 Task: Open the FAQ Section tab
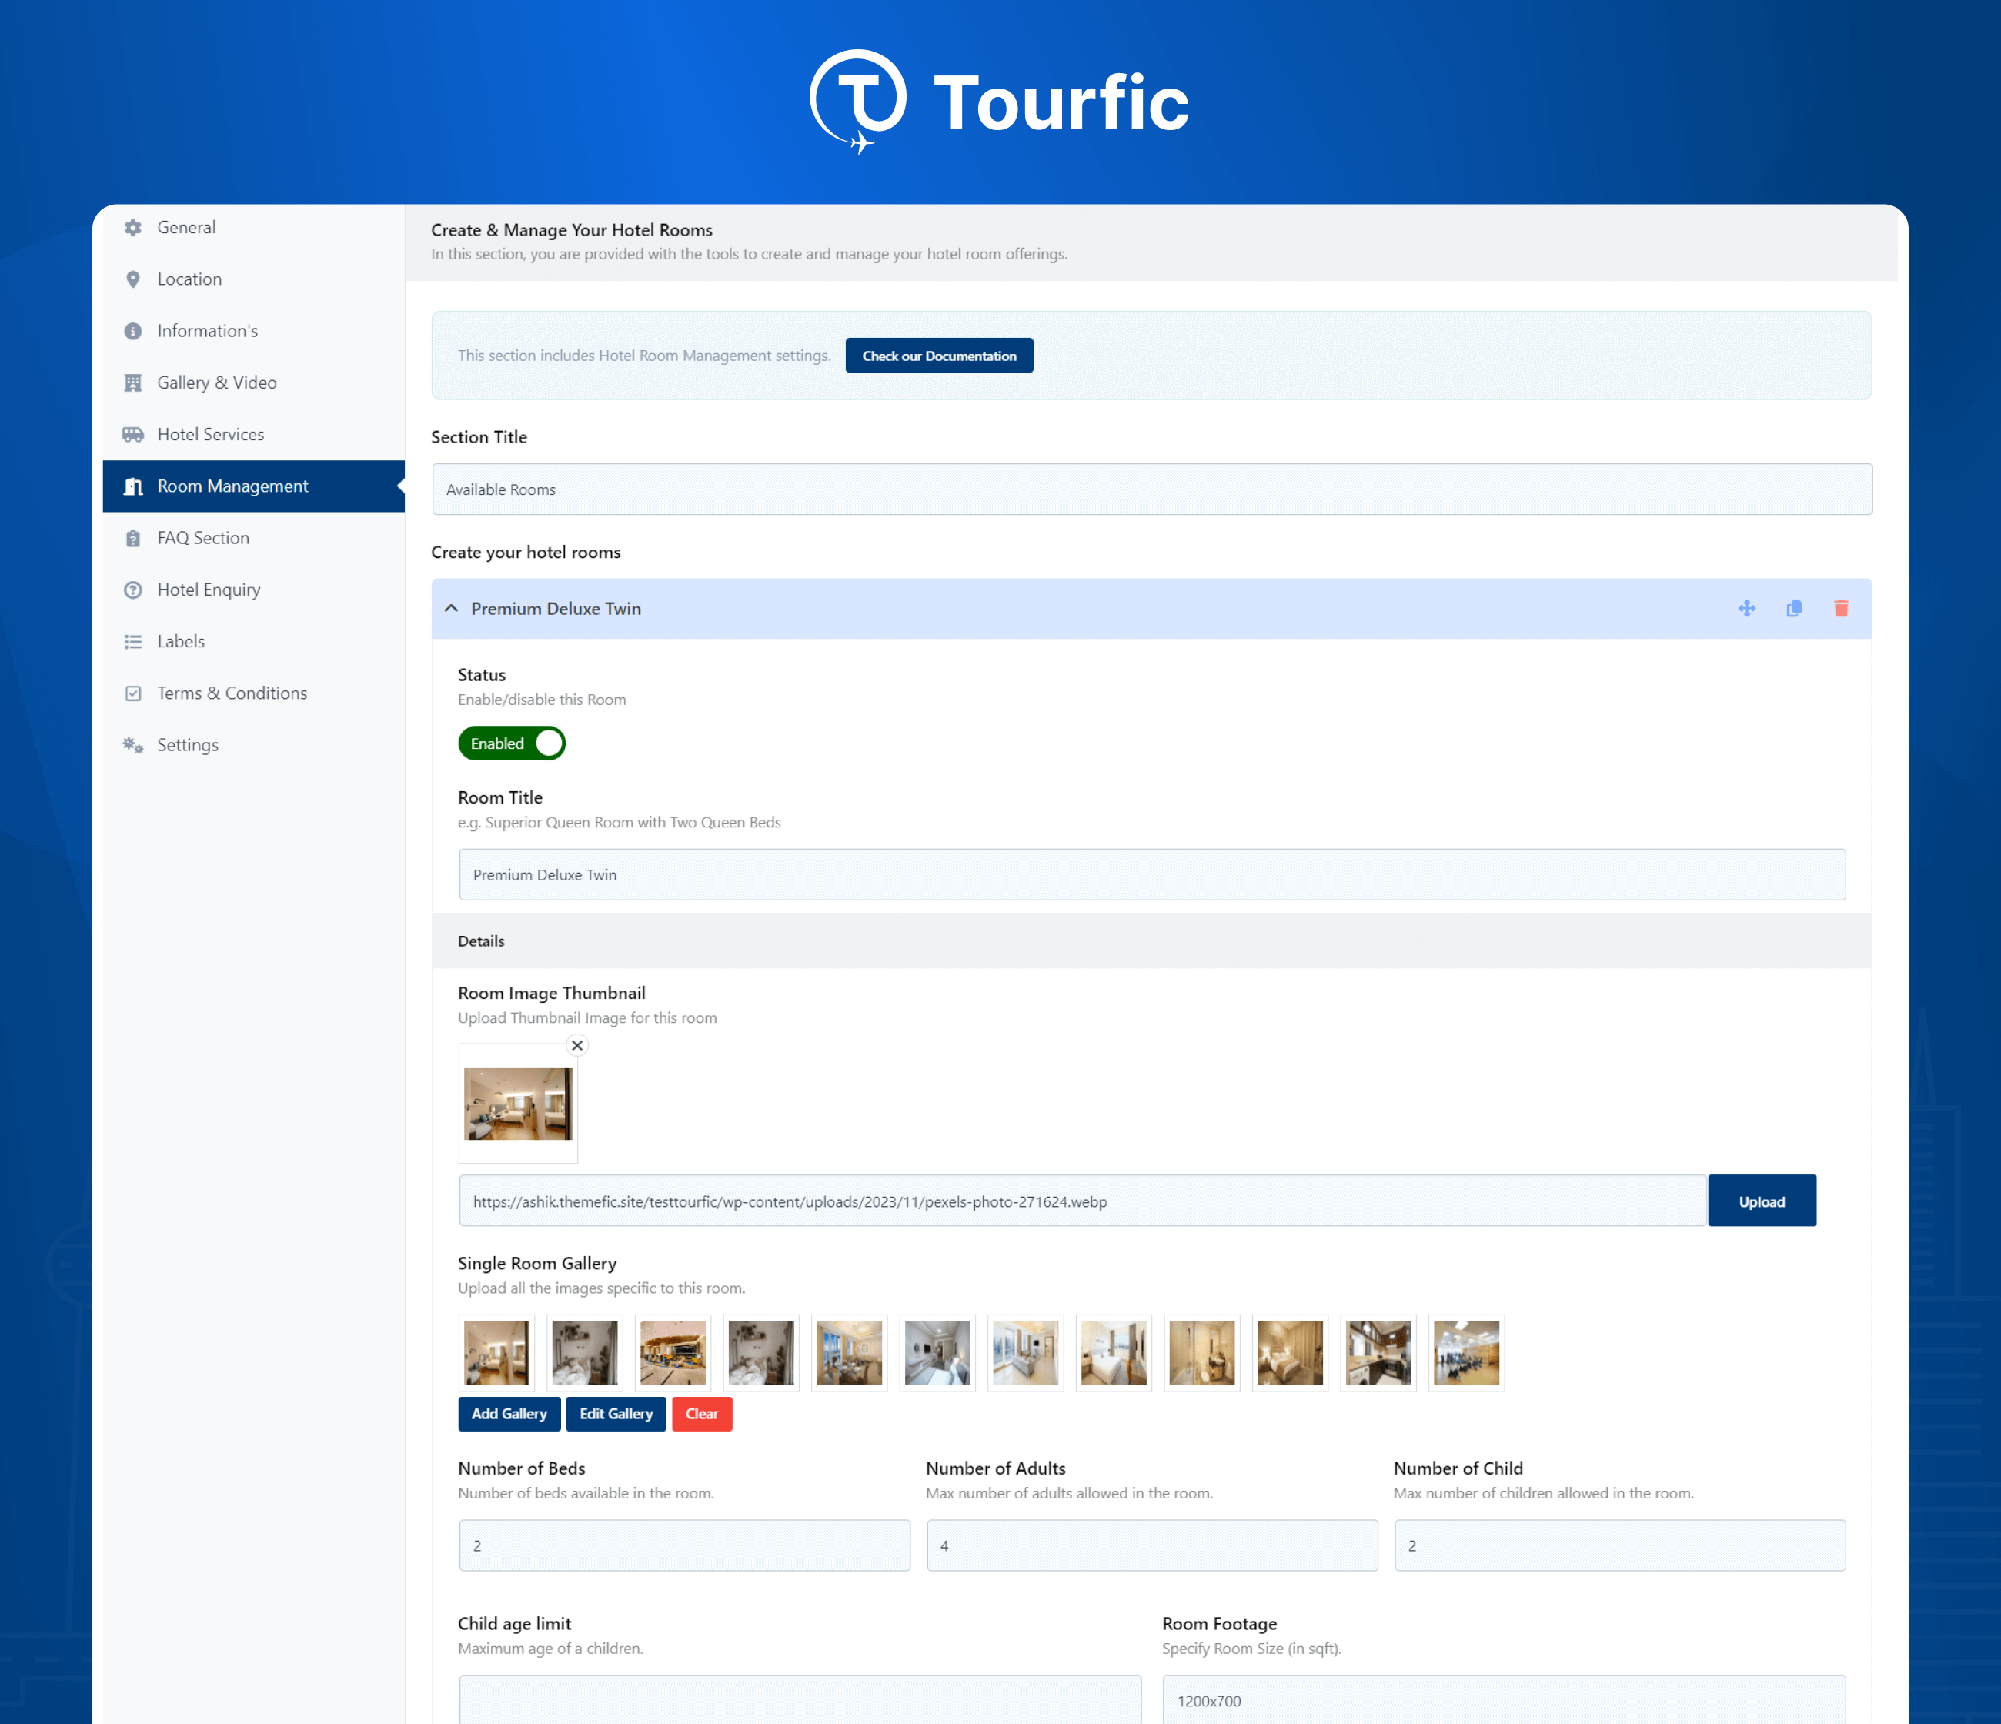point(253,538)
